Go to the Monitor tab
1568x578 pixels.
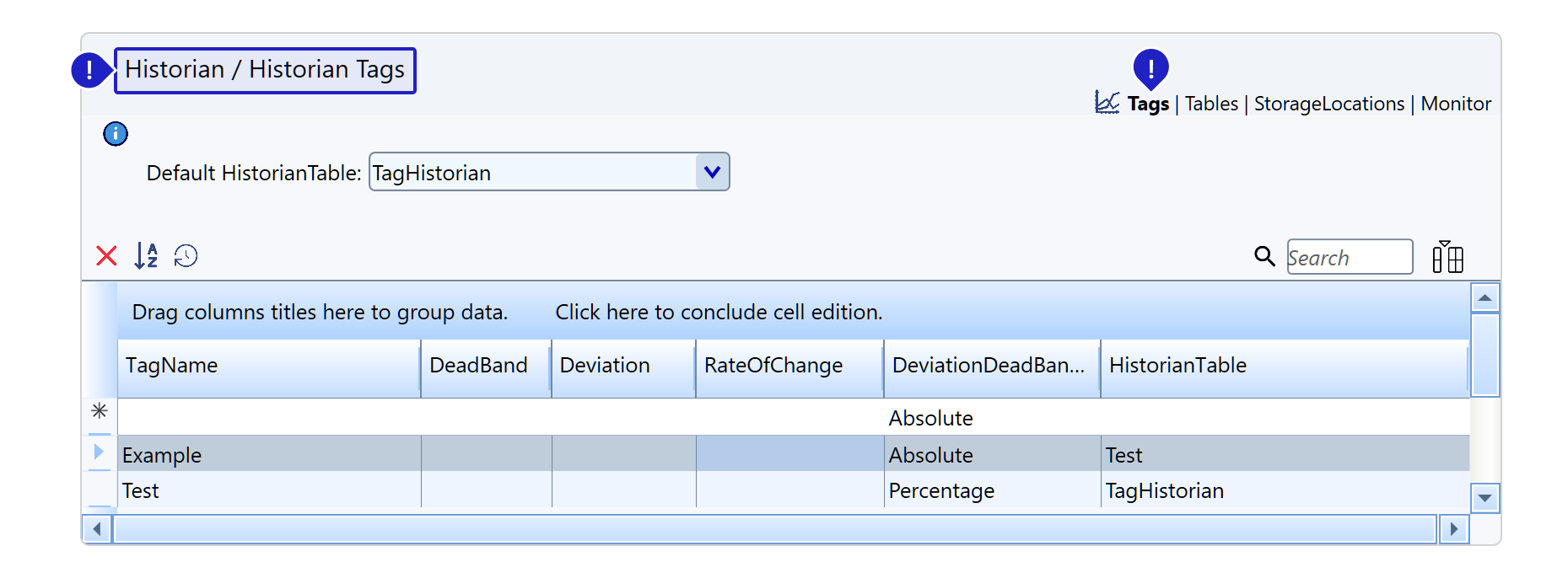pyautogui.click(x=1456, y=104)
